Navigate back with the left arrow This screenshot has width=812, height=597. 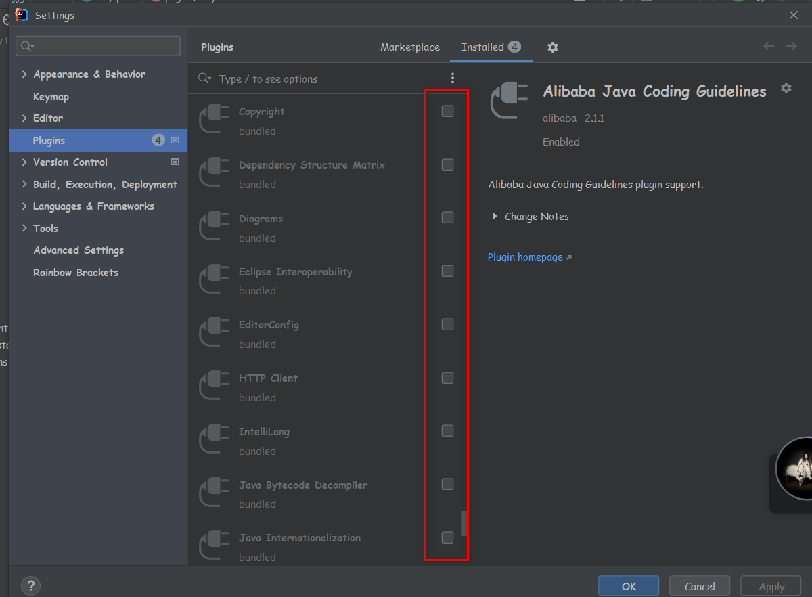pos(769,46)
